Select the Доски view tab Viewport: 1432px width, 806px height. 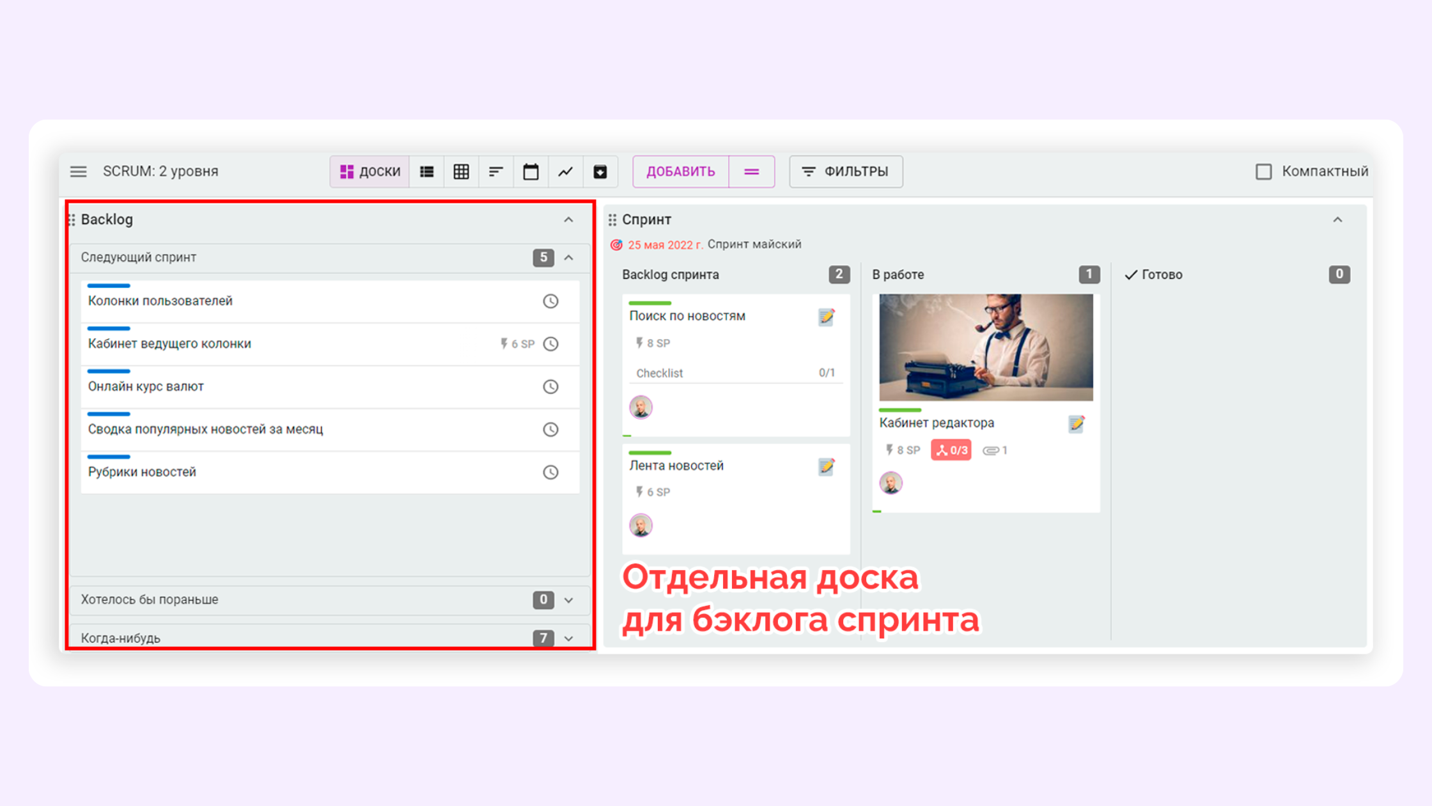tap(370, 171)
